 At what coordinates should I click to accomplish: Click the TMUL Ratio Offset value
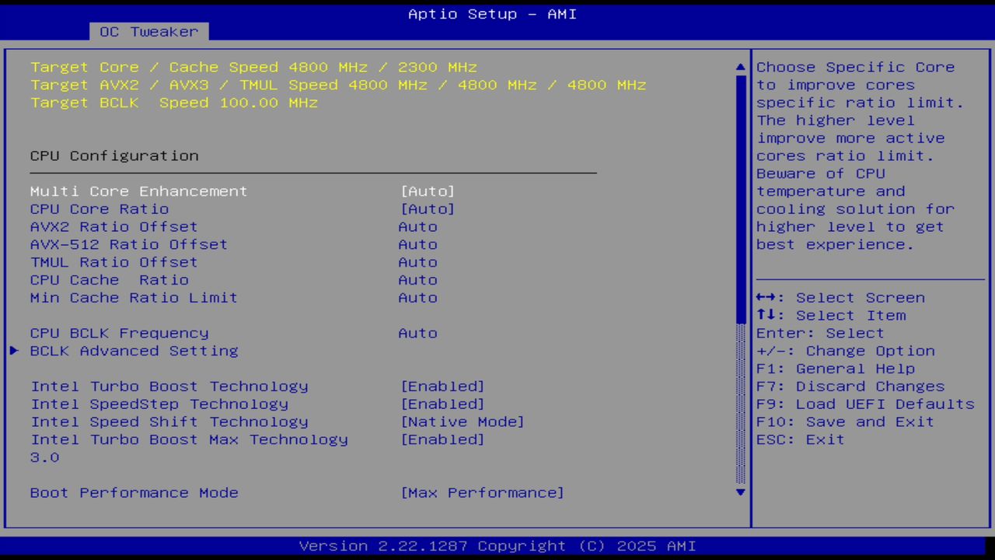(417, 263)
